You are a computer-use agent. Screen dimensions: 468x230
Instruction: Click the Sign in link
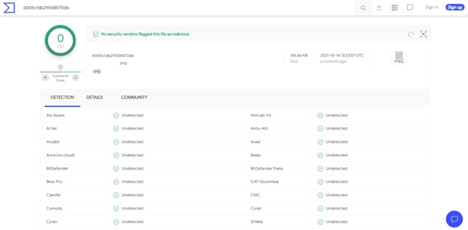431,7
